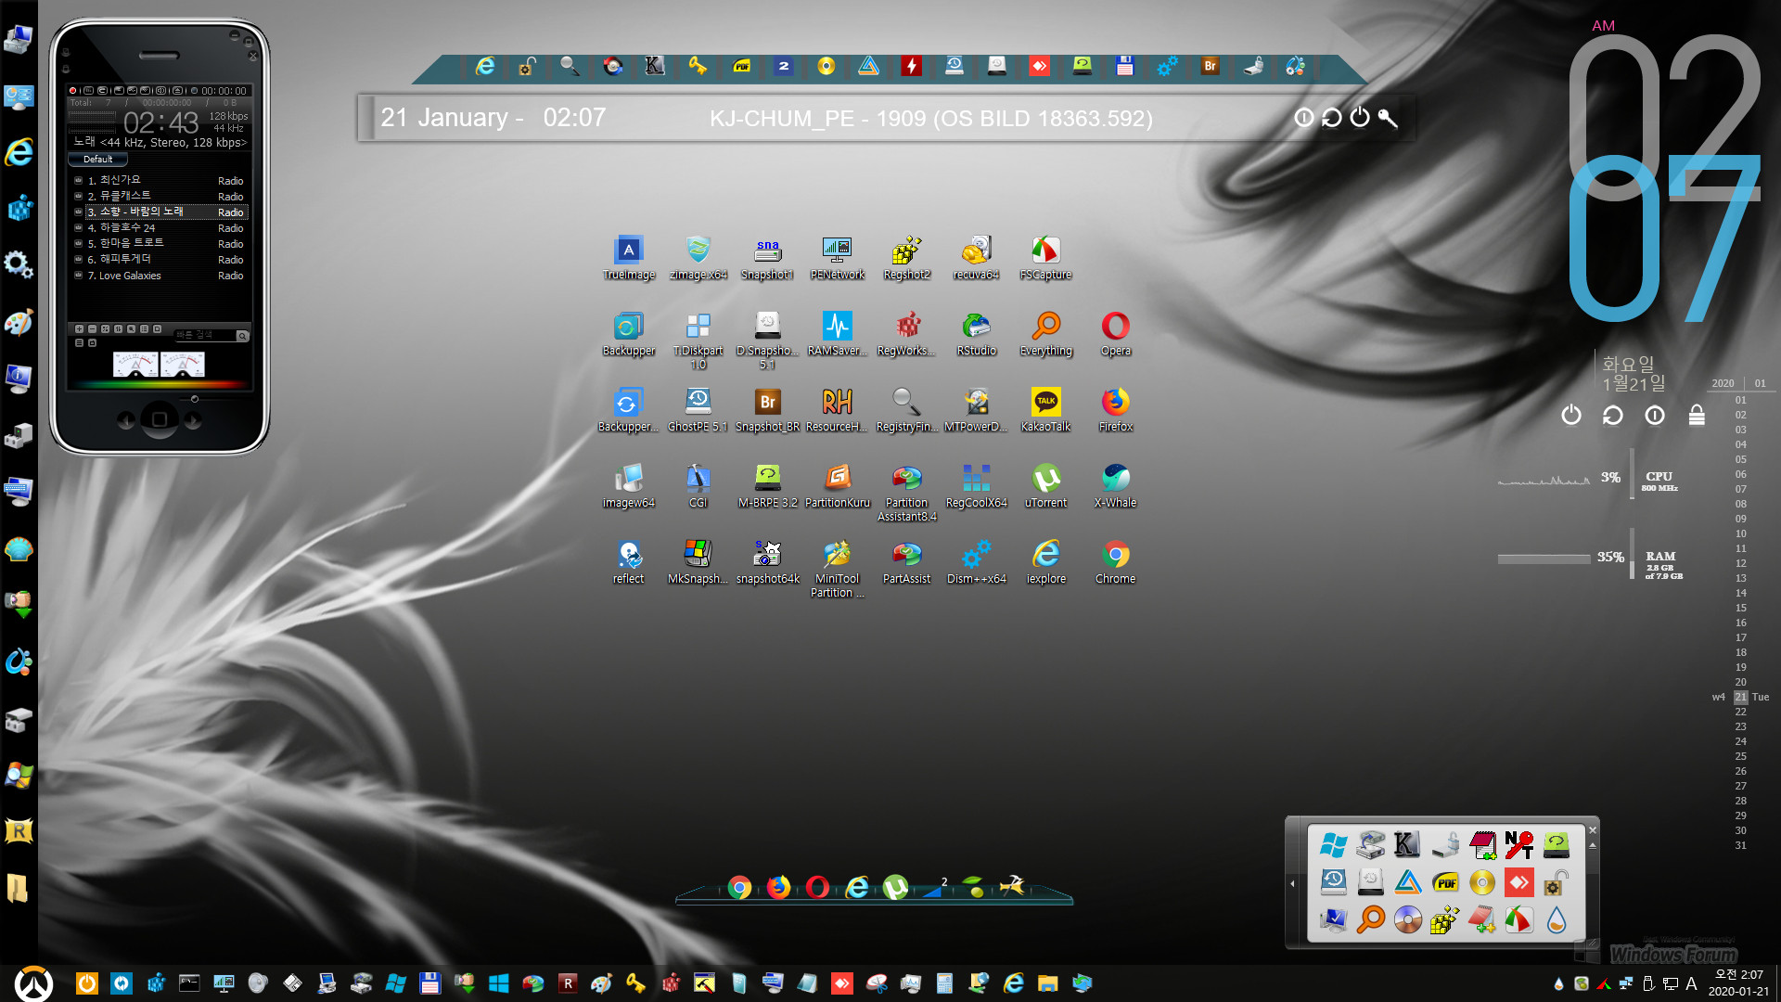This screenshot has height=1002, width=1781.
Task: Open the CGI desktop shortcut
Action: click(698, 485)
